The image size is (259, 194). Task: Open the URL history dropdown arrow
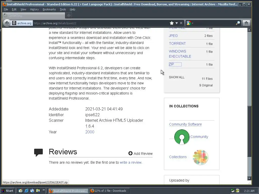point(177,23)
